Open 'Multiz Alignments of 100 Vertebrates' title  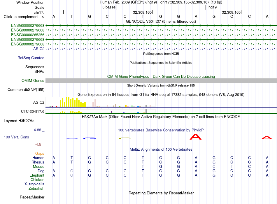pos(161,150)
